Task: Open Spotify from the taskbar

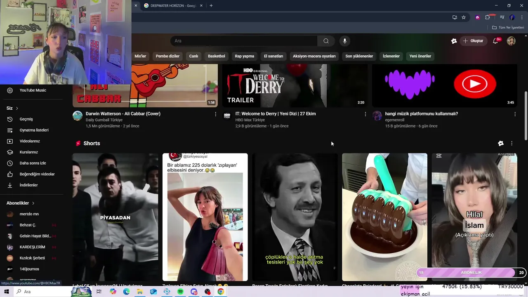Action: point(180,292)
